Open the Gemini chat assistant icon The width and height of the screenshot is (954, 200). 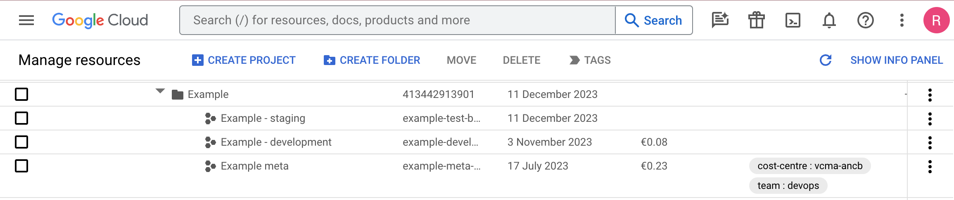click(720, 20)
